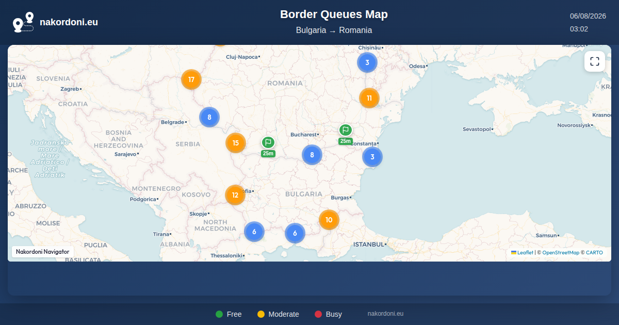
Task: Click the 25m label left of Bucharest
Action: [268, 153]
